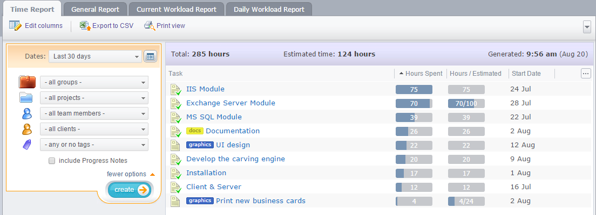Collapse filters with fewer options
The width and height of the screenshot is (596, 215).
[x=126, y=174]
